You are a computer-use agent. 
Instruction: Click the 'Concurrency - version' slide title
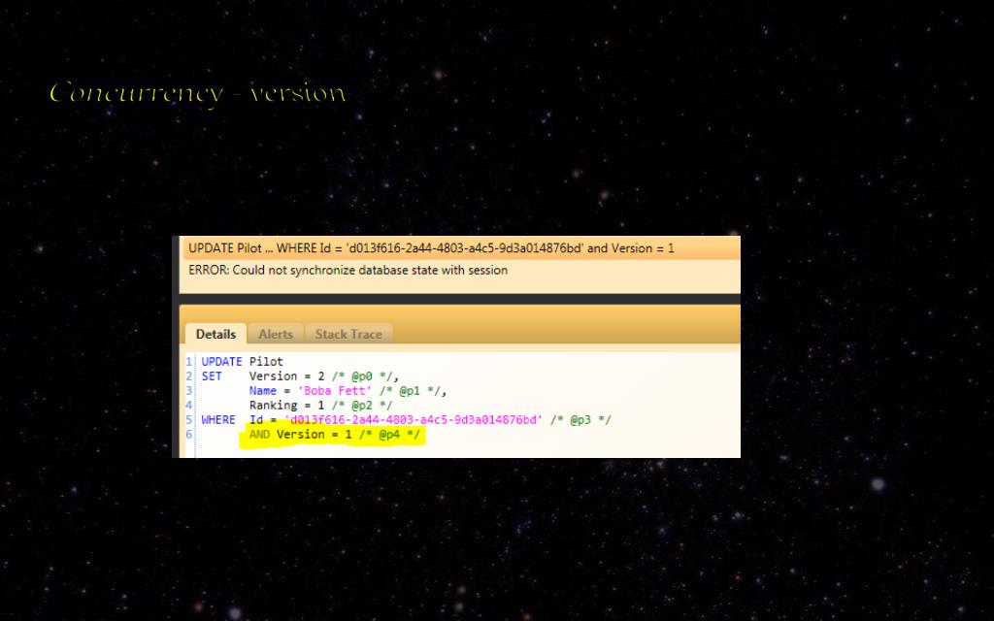[198, 93]
